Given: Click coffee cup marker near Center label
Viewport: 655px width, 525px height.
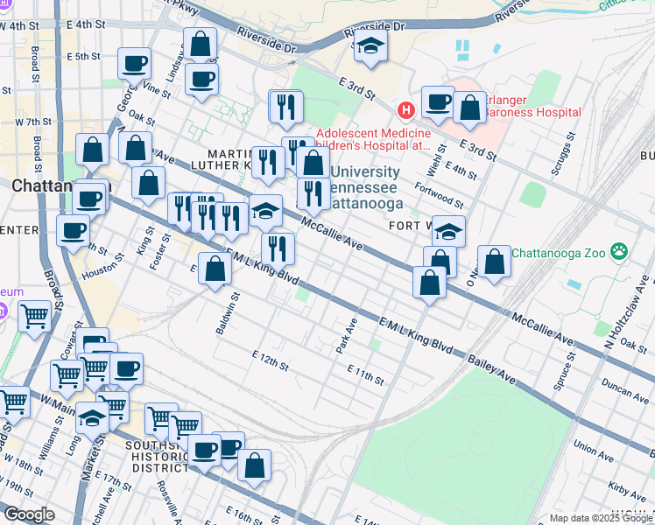Looking at the screenshot, I should tap(73, 232).
